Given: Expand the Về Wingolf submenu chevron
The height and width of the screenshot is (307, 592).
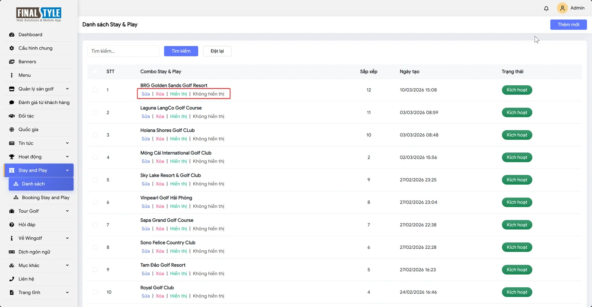Looking at the screenshot, I should pyautogui.click(x=68, y=238).
